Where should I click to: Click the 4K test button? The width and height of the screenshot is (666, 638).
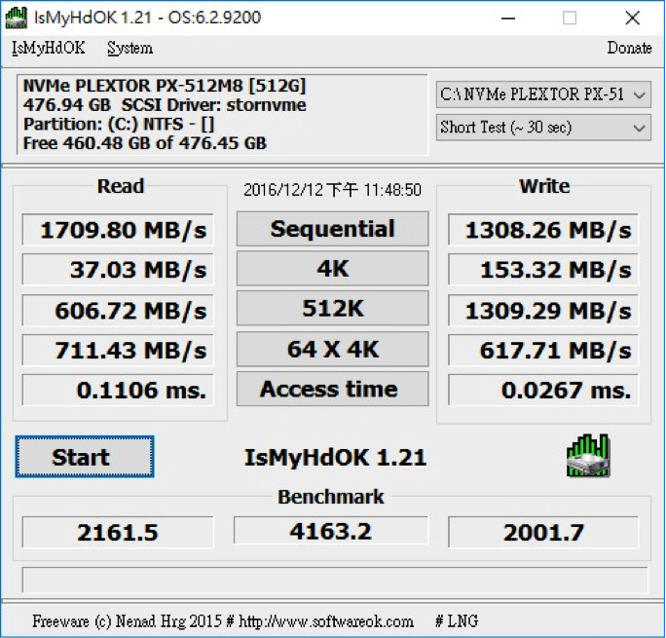click(x=333, y=269)
